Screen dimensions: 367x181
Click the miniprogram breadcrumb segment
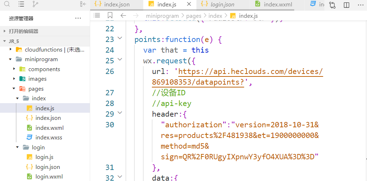click(x=163, y=16)
